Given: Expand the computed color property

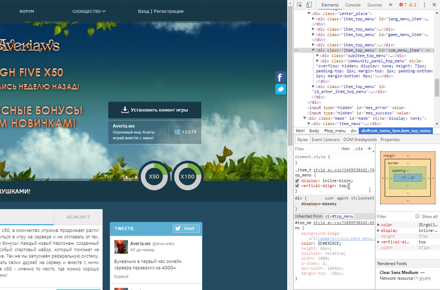Looking at the screenshot, I should point(378,225).
